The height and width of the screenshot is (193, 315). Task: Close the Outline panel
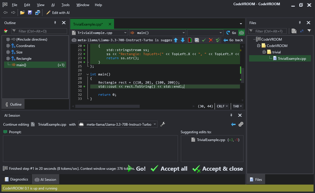coord(64,23)
